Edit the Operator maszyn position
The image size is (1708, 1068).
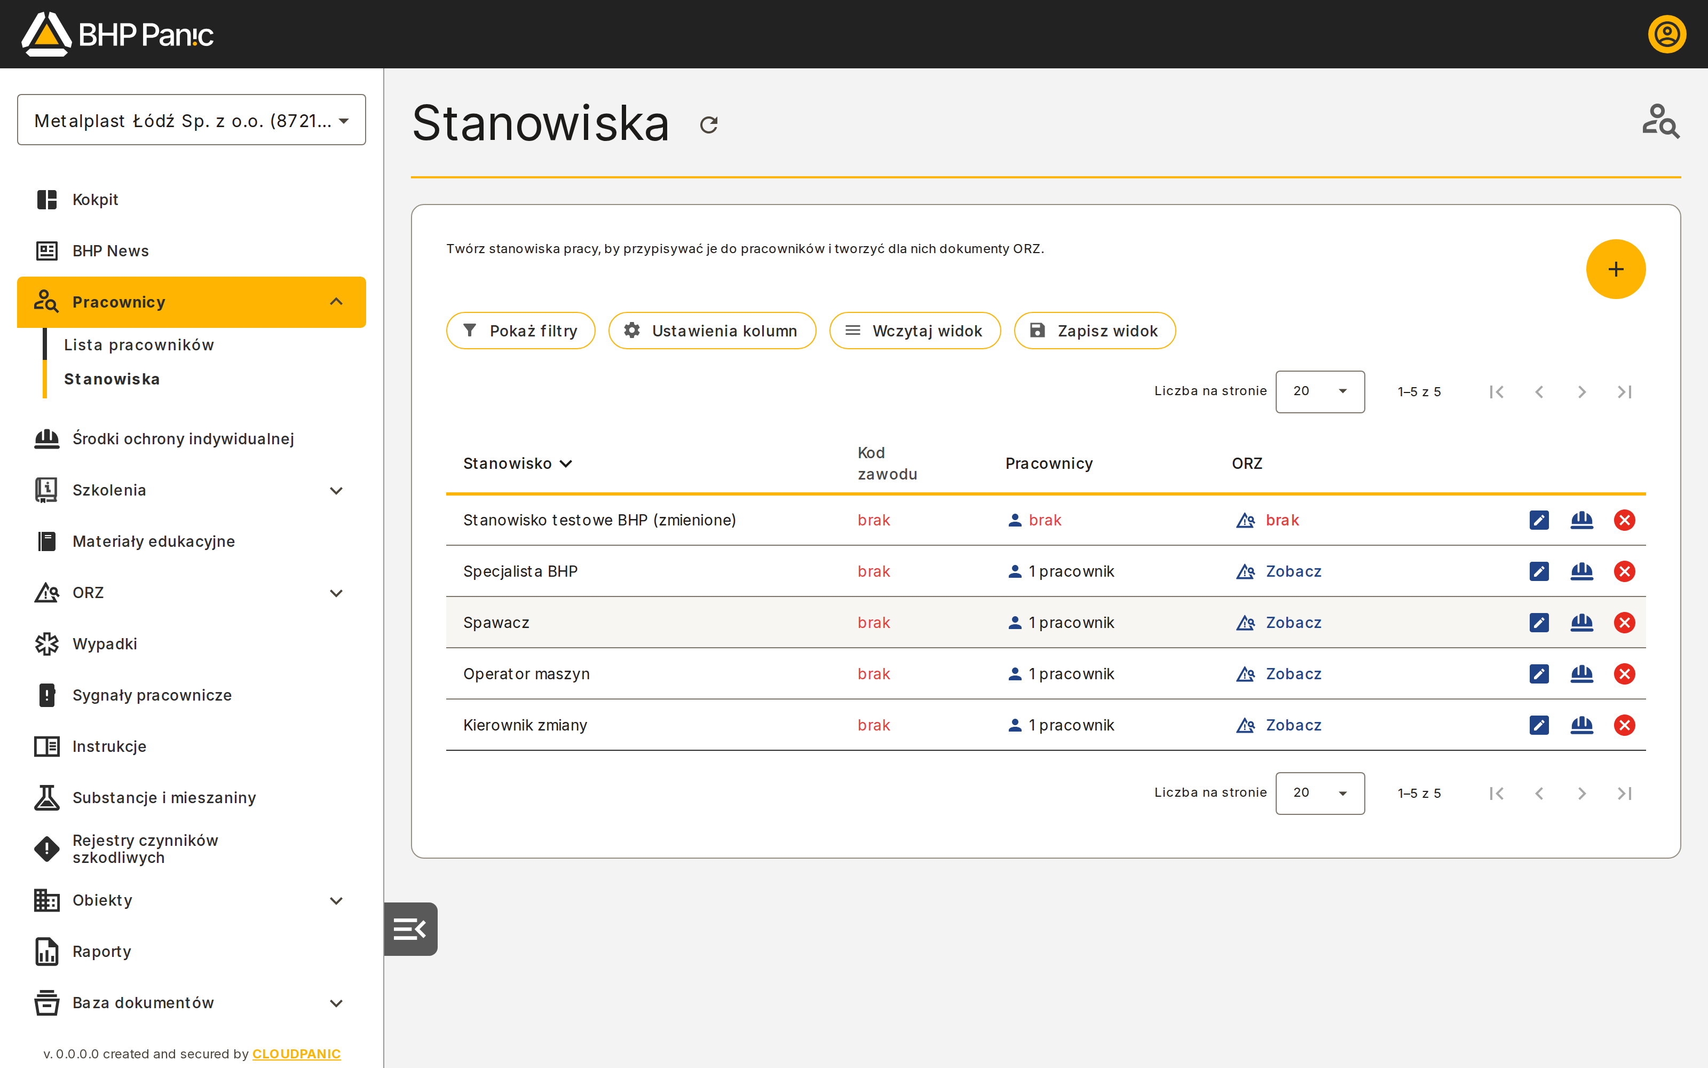[x=1539, y=674]
